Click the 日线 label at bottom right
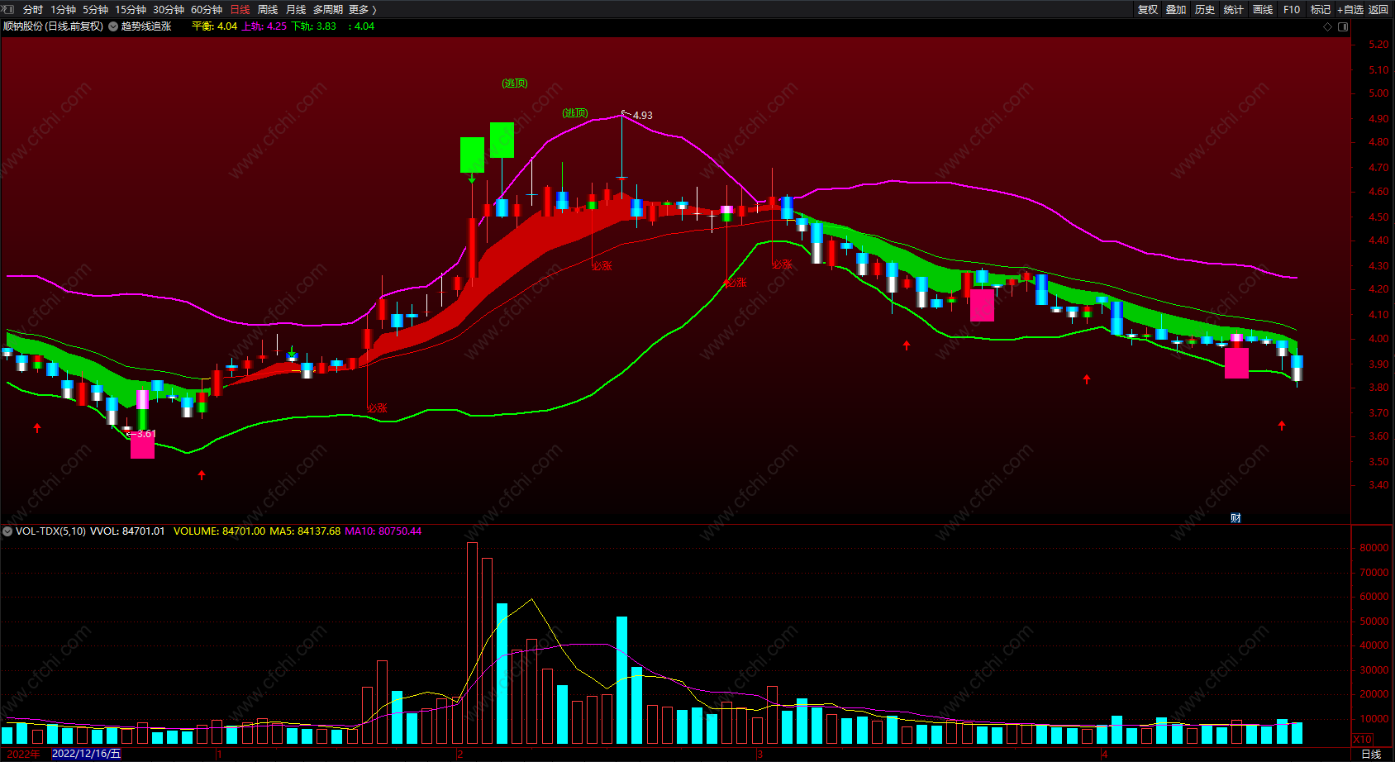 [1371, 754]
